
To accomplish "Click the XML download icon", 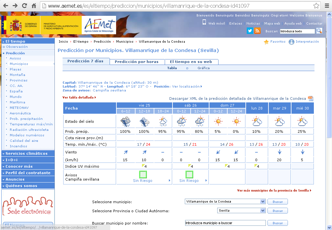I will coord(310,99).
